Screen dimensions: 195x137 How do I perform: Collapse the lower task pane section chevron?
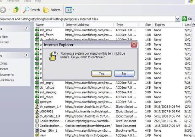click(x=26, y=55)
